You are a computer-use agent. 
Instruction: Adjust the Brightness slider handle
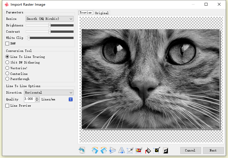point(50,25)
